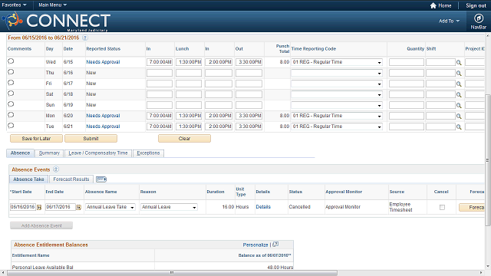Click the Submit button
Viewport: 491px width, 276px height.
click(91, 138)
